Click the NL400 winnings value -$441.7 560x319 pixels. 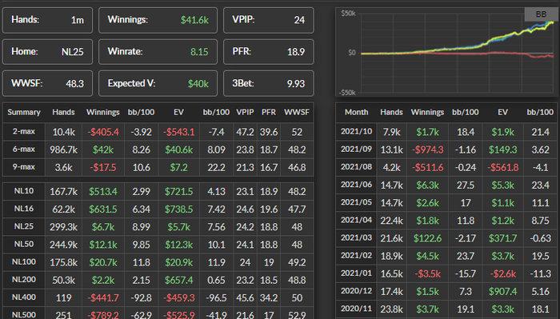(103, 298)
